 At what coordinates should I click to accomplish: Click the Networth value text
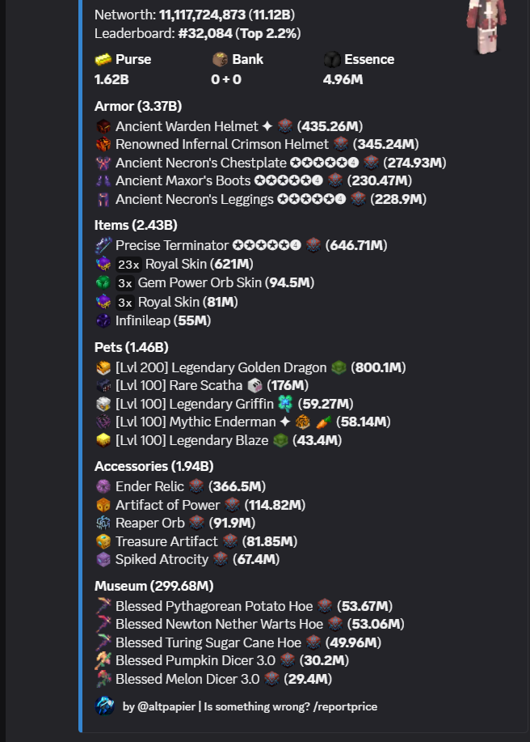click(227, 15)
